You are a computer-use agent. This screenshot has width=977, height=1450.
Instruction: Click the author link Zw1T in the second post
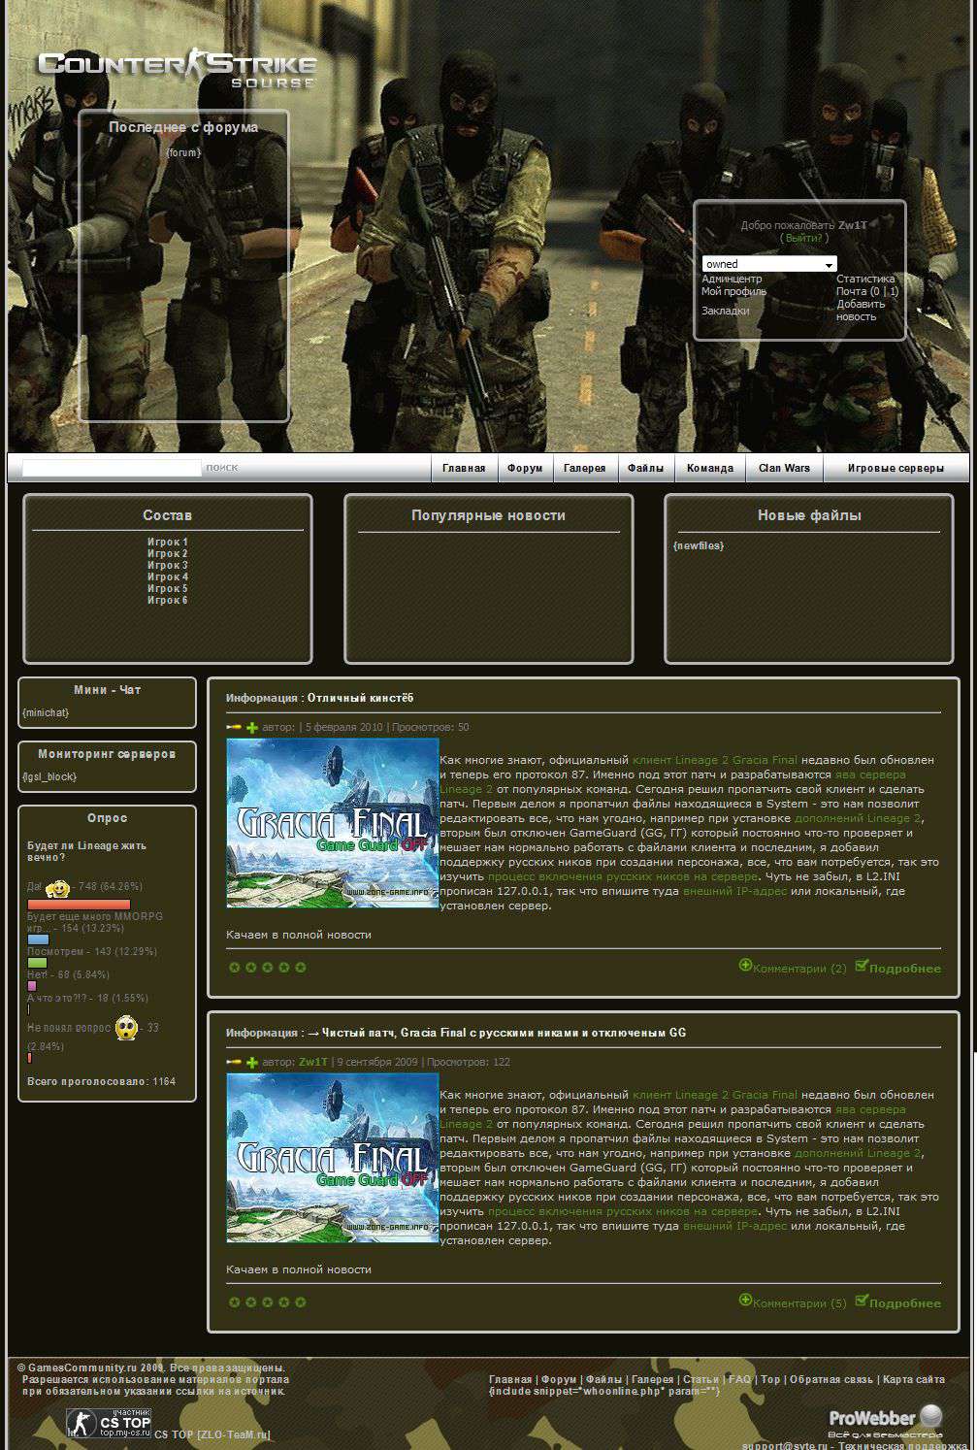tap(313, 1062)
